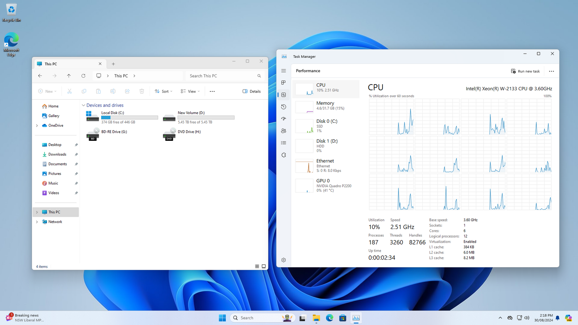Open the Documents quick access folder
Screen dimensions: 578x325
[57, 164]
